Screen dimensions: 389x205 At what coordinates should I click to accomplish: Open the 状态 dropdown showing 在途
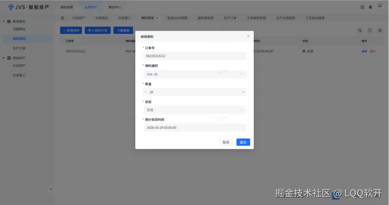pyautogui.click(x=195, y=110)
